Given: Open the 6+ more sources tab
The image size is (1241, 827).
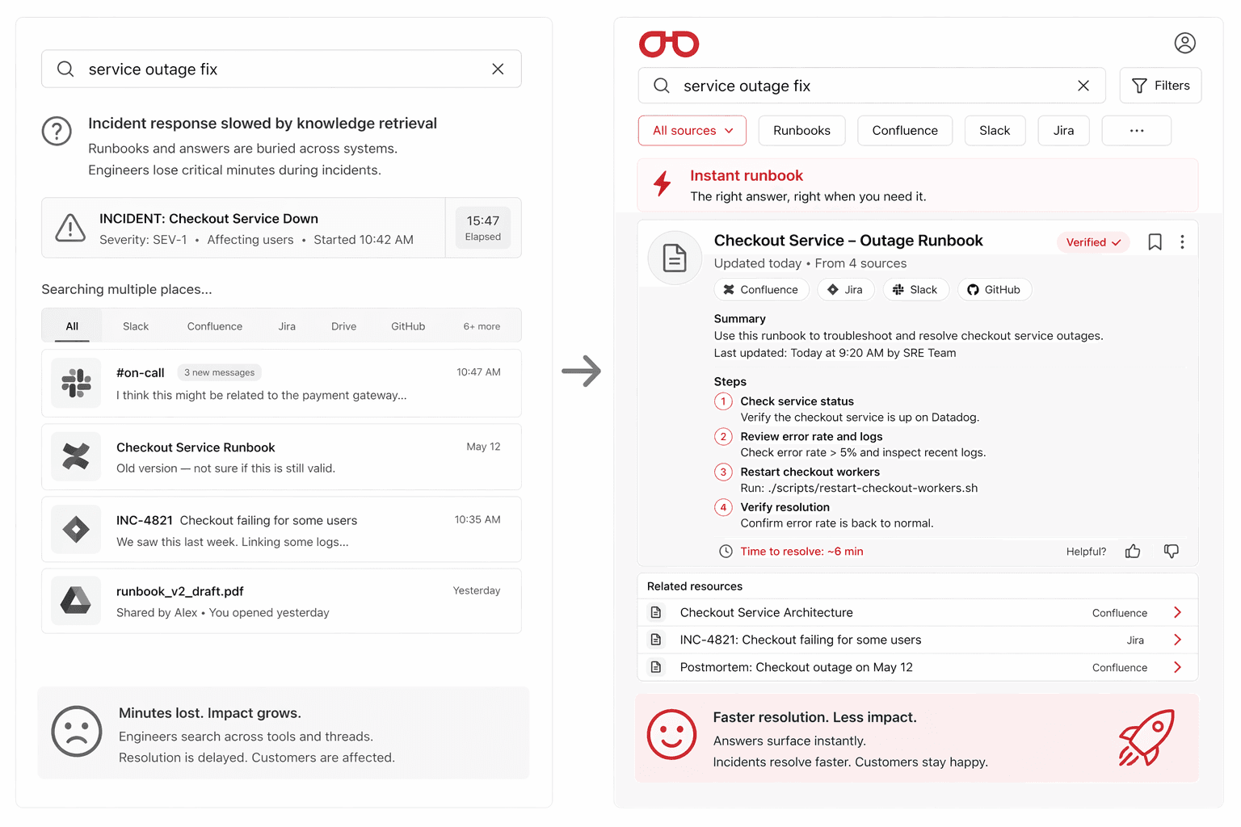Looking at the screenshot, I should point(482,326).
